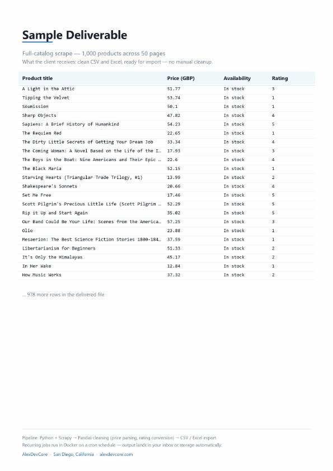Click the price value 57.25
This screenshot has height=471, width=333.
tap(173, 222)
